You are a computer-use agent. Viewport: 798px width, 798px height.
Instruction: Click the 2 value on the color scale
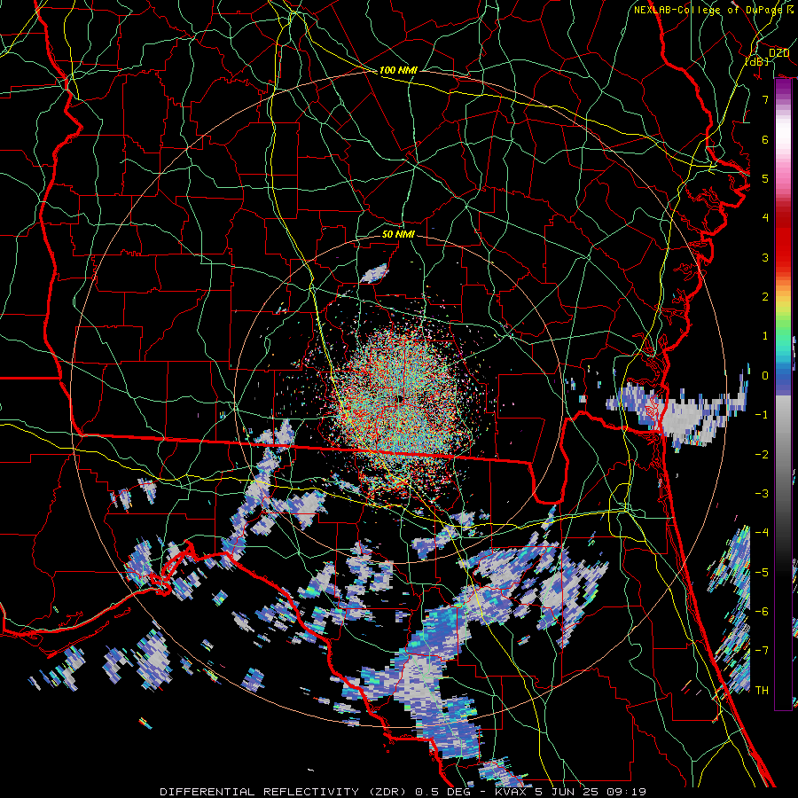(765, 297)
